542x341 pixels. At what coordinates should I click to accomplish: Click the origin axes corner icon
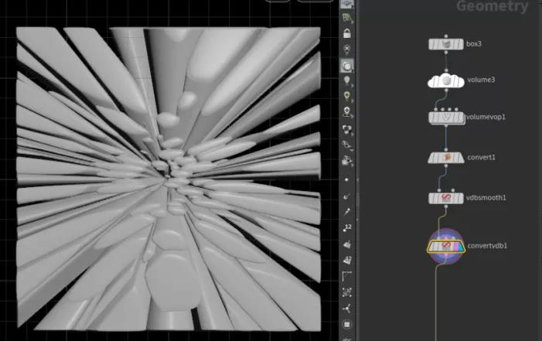pyautogui.click(x=346, y=275)
